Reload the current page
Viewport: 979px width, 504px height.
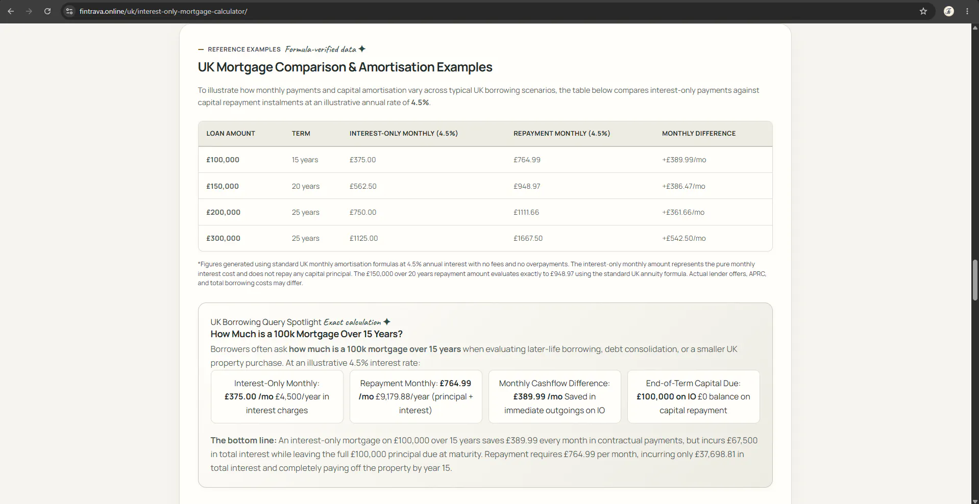(x=47, y=11)
